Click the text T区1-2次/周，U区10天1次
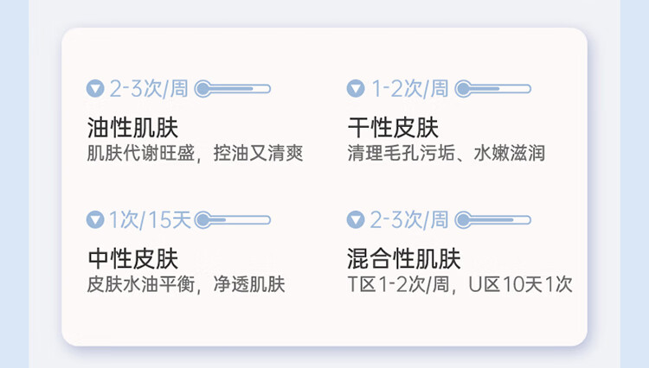The image size is (649, 368). (x=460, y=284)
